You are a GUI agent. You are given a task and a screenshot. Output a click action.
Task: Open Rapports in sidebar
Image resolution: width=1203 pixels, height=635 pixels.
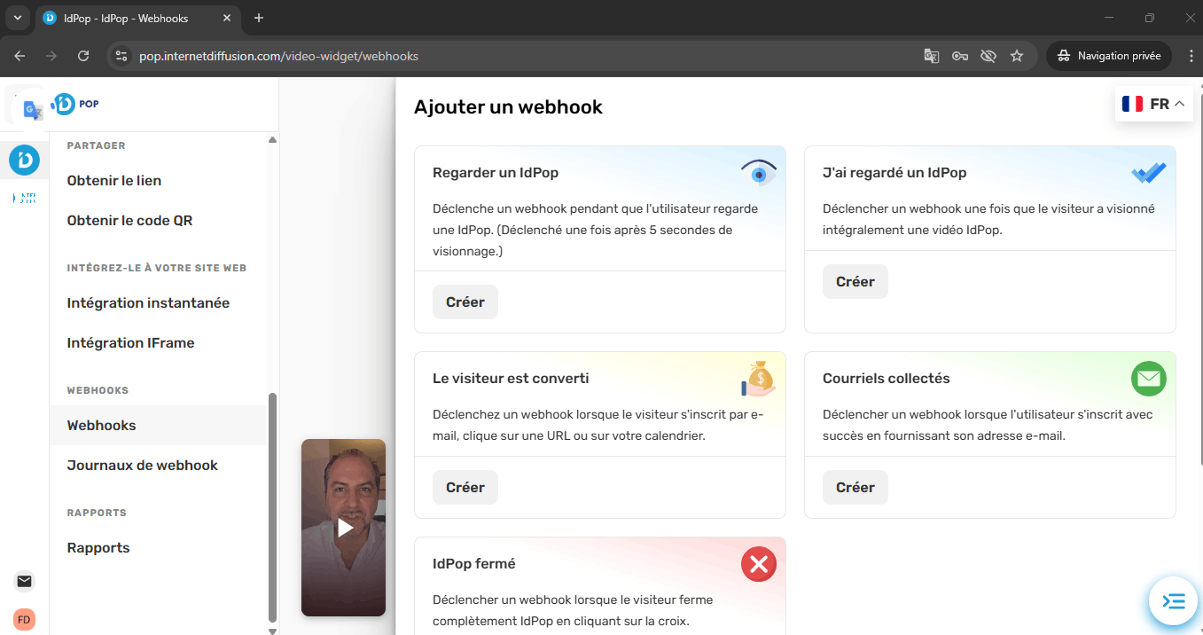98,547
